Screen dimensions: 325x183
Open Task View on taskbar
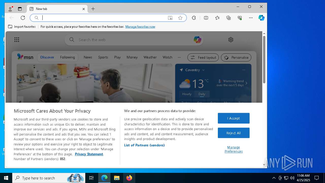[x=91, y=178]
